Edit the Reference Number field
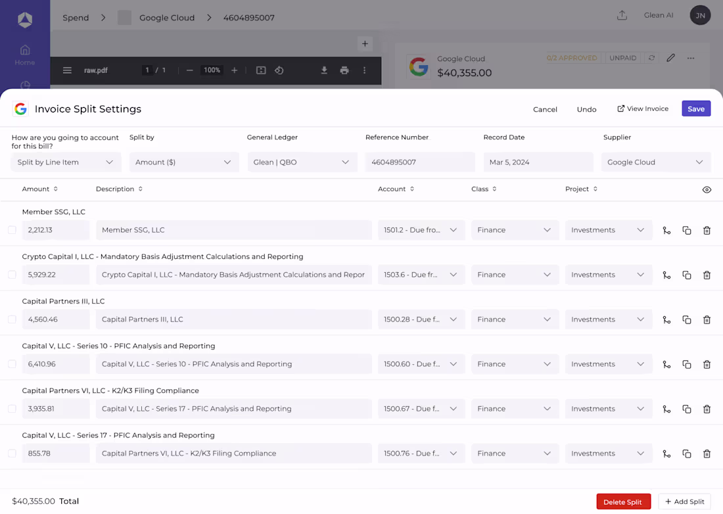Viewport: 723px width, 514px height. click(x=419, y=162)
